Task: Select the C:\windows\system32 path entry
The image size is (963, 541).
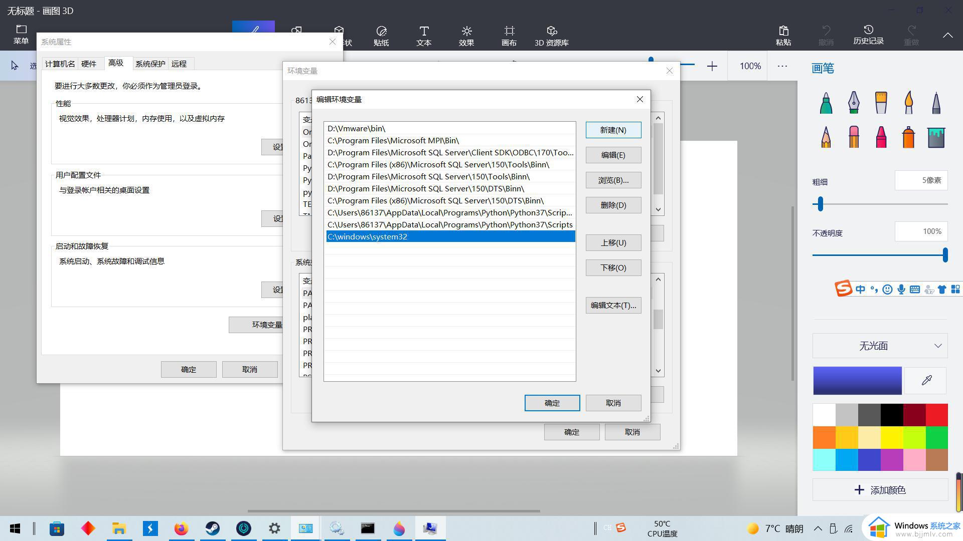Action: 450,236
